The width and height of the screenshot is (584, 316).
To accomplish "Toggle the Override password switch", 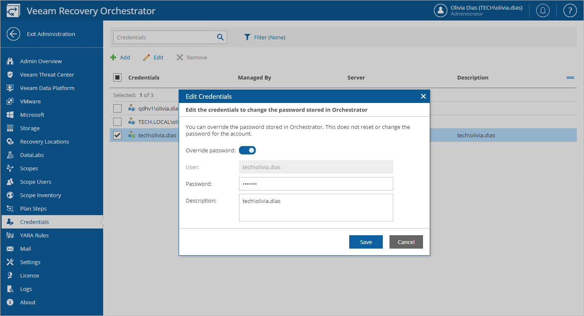I will tap(247, 150).
